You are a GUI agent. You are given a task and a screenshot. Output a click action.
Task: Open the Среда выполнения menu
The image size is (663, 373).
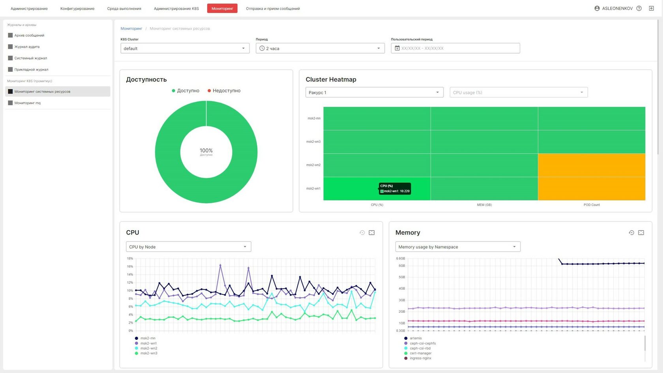pos(124,8)
